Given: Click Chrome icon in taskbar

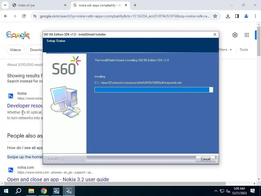Looking at the screenshot, I should (x=44, y=191).
